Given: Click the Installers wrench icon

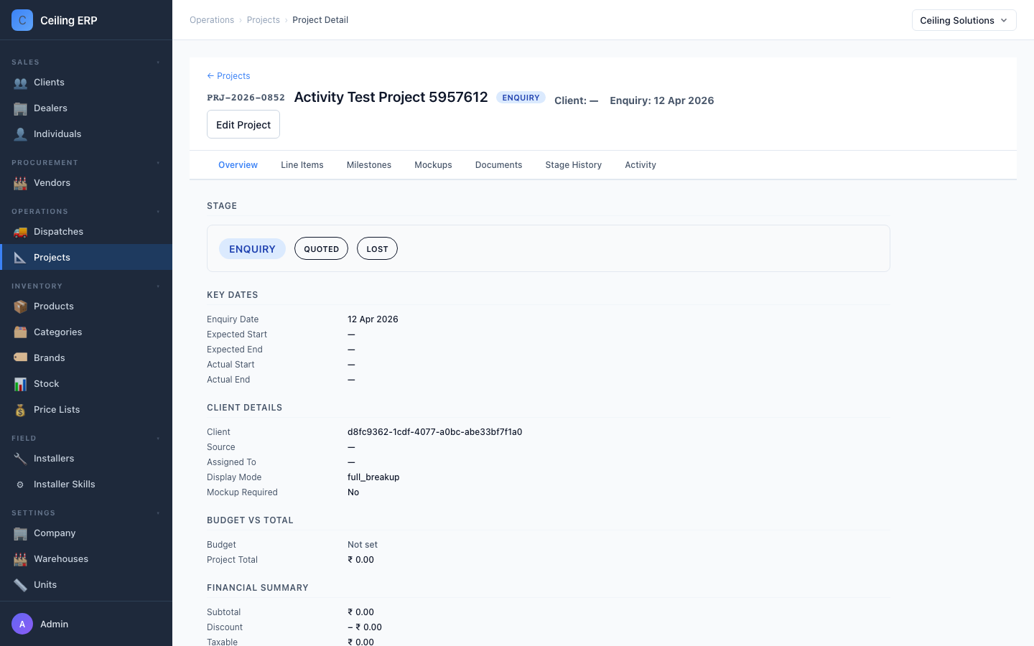Looking at the screenshot, I should tap(20, 459).
